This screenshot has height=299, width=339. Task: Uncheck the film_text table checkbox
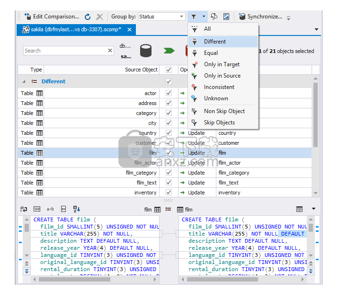click(169, 183)
